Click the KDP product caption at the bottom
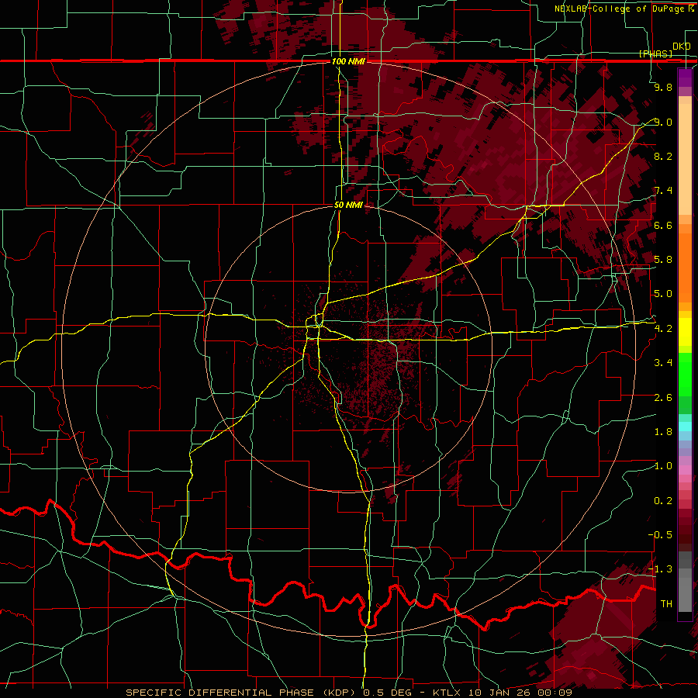This screenshot has width=698, height=698. tap(348, 693)
